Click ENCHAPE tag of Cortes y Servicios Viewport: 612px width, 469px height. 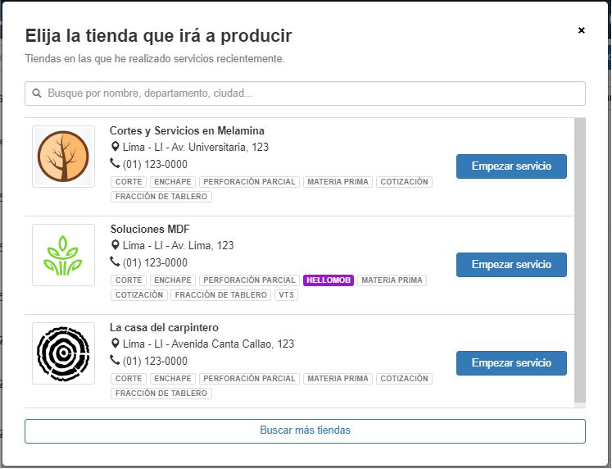coord(173,182)
